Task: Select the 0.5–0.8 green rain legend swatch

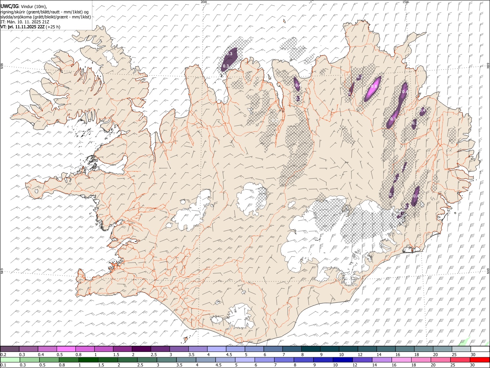Action: tap(49, 360)
